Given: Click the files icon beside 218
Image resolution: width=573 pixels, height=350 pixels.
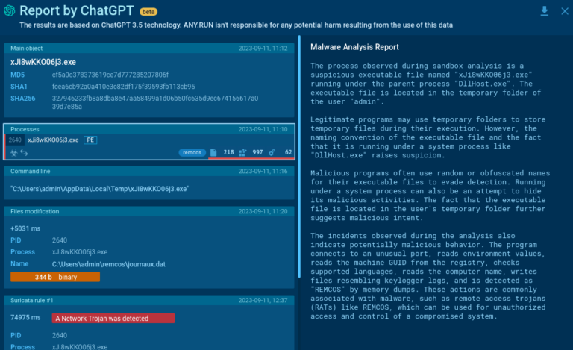Looking at the screenshot, I should pos(213,152).
